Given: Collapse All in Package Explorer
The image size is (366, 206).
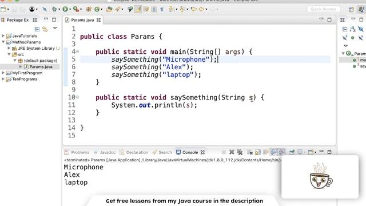Looking at the screenshot, I should (37, 29).
